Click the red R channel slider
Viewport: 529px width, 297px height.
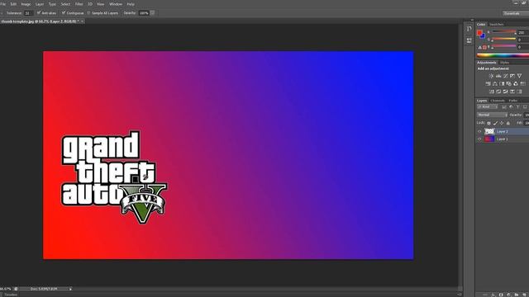(x=504, y=32)
